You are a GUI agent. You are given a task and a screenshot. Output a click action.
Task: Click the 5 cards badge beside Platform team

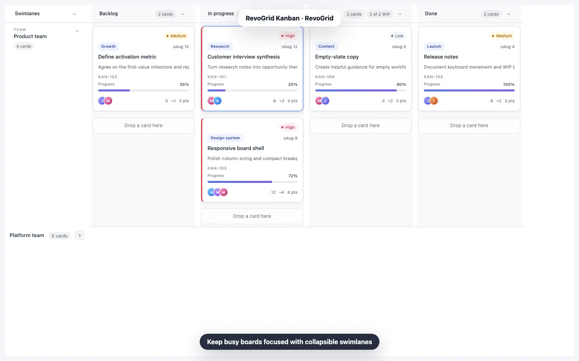tap(60, 236)
